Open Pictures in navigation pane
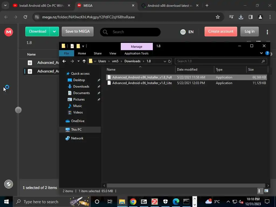The image size is (276, 207). coord(79,99)
